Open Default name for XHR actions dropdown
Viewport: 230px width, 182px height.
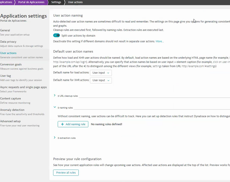101,80
